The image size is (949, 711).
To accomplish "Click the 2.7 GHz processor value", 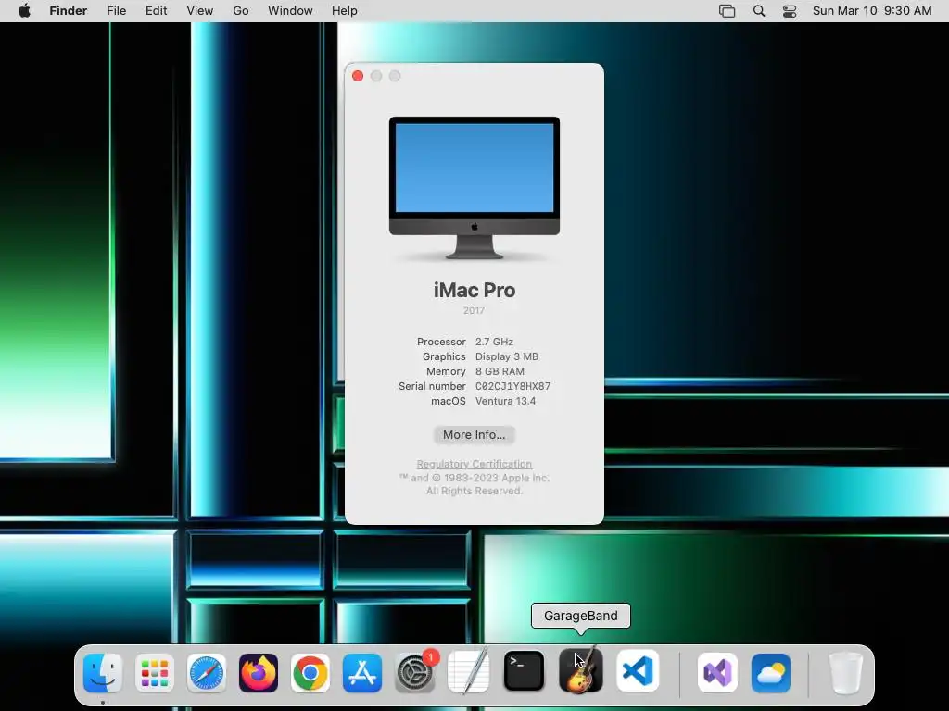I will pyautogui.click(x=495, y=342).
